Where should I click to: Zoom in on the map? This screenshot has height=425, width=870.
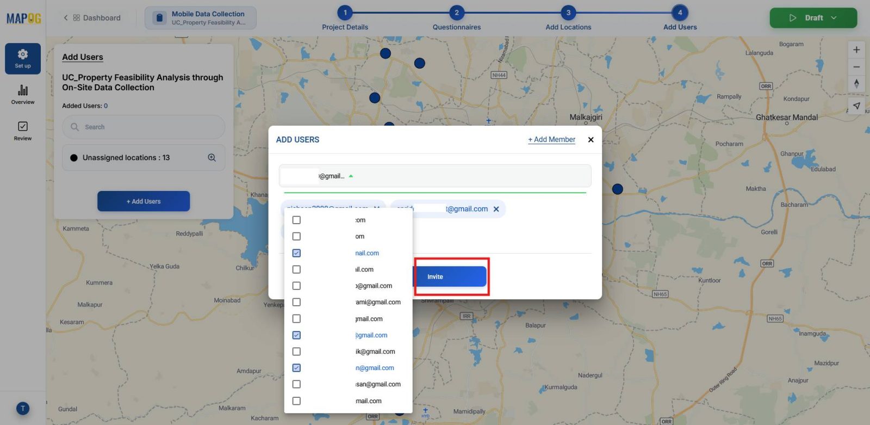[x=856, y=50]
